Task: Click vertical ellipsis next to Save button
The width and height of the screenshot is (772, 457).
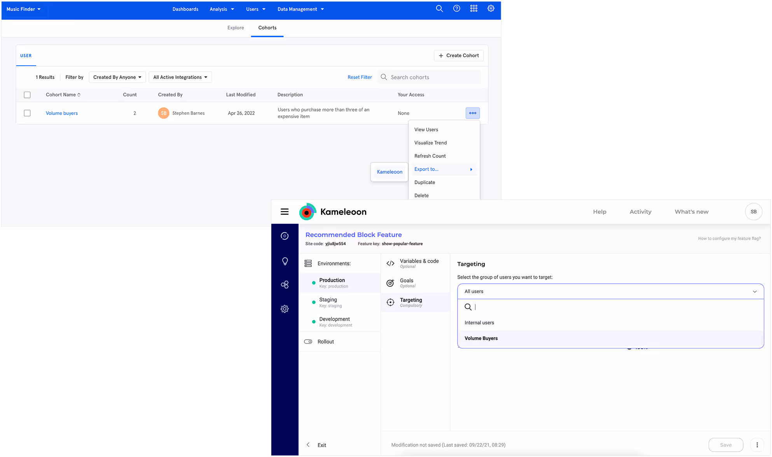Action: pyautogui.click(x=757, y=445)
